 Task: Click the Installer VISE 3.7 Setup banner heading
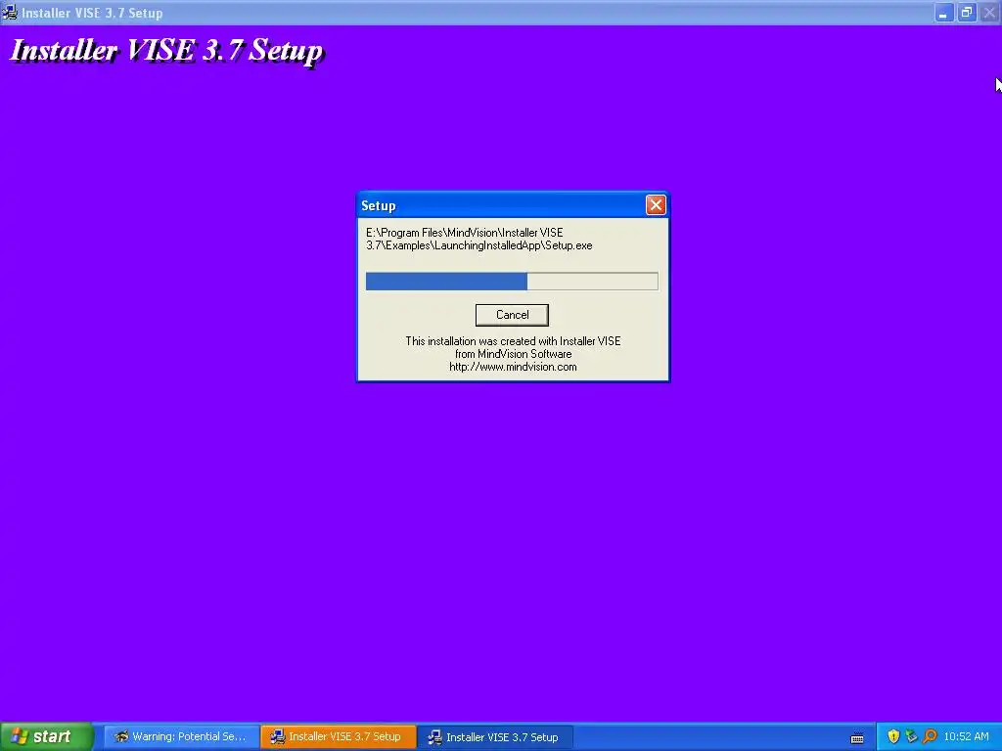coord(167,51)
